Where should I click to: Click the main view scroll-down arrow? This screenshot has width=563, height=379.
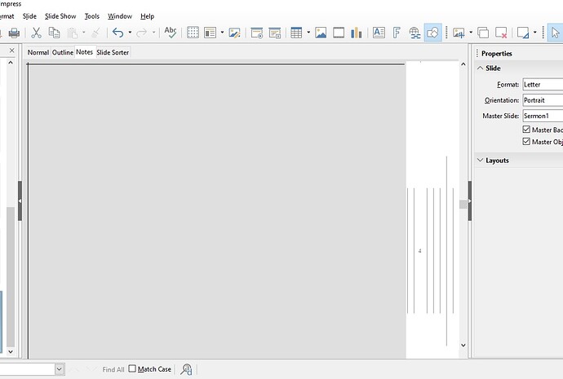463,346
